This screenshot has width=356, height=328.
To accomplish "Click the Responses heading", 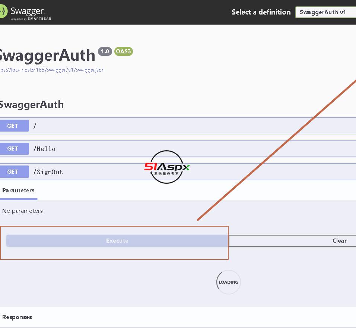I will [17, 317].
